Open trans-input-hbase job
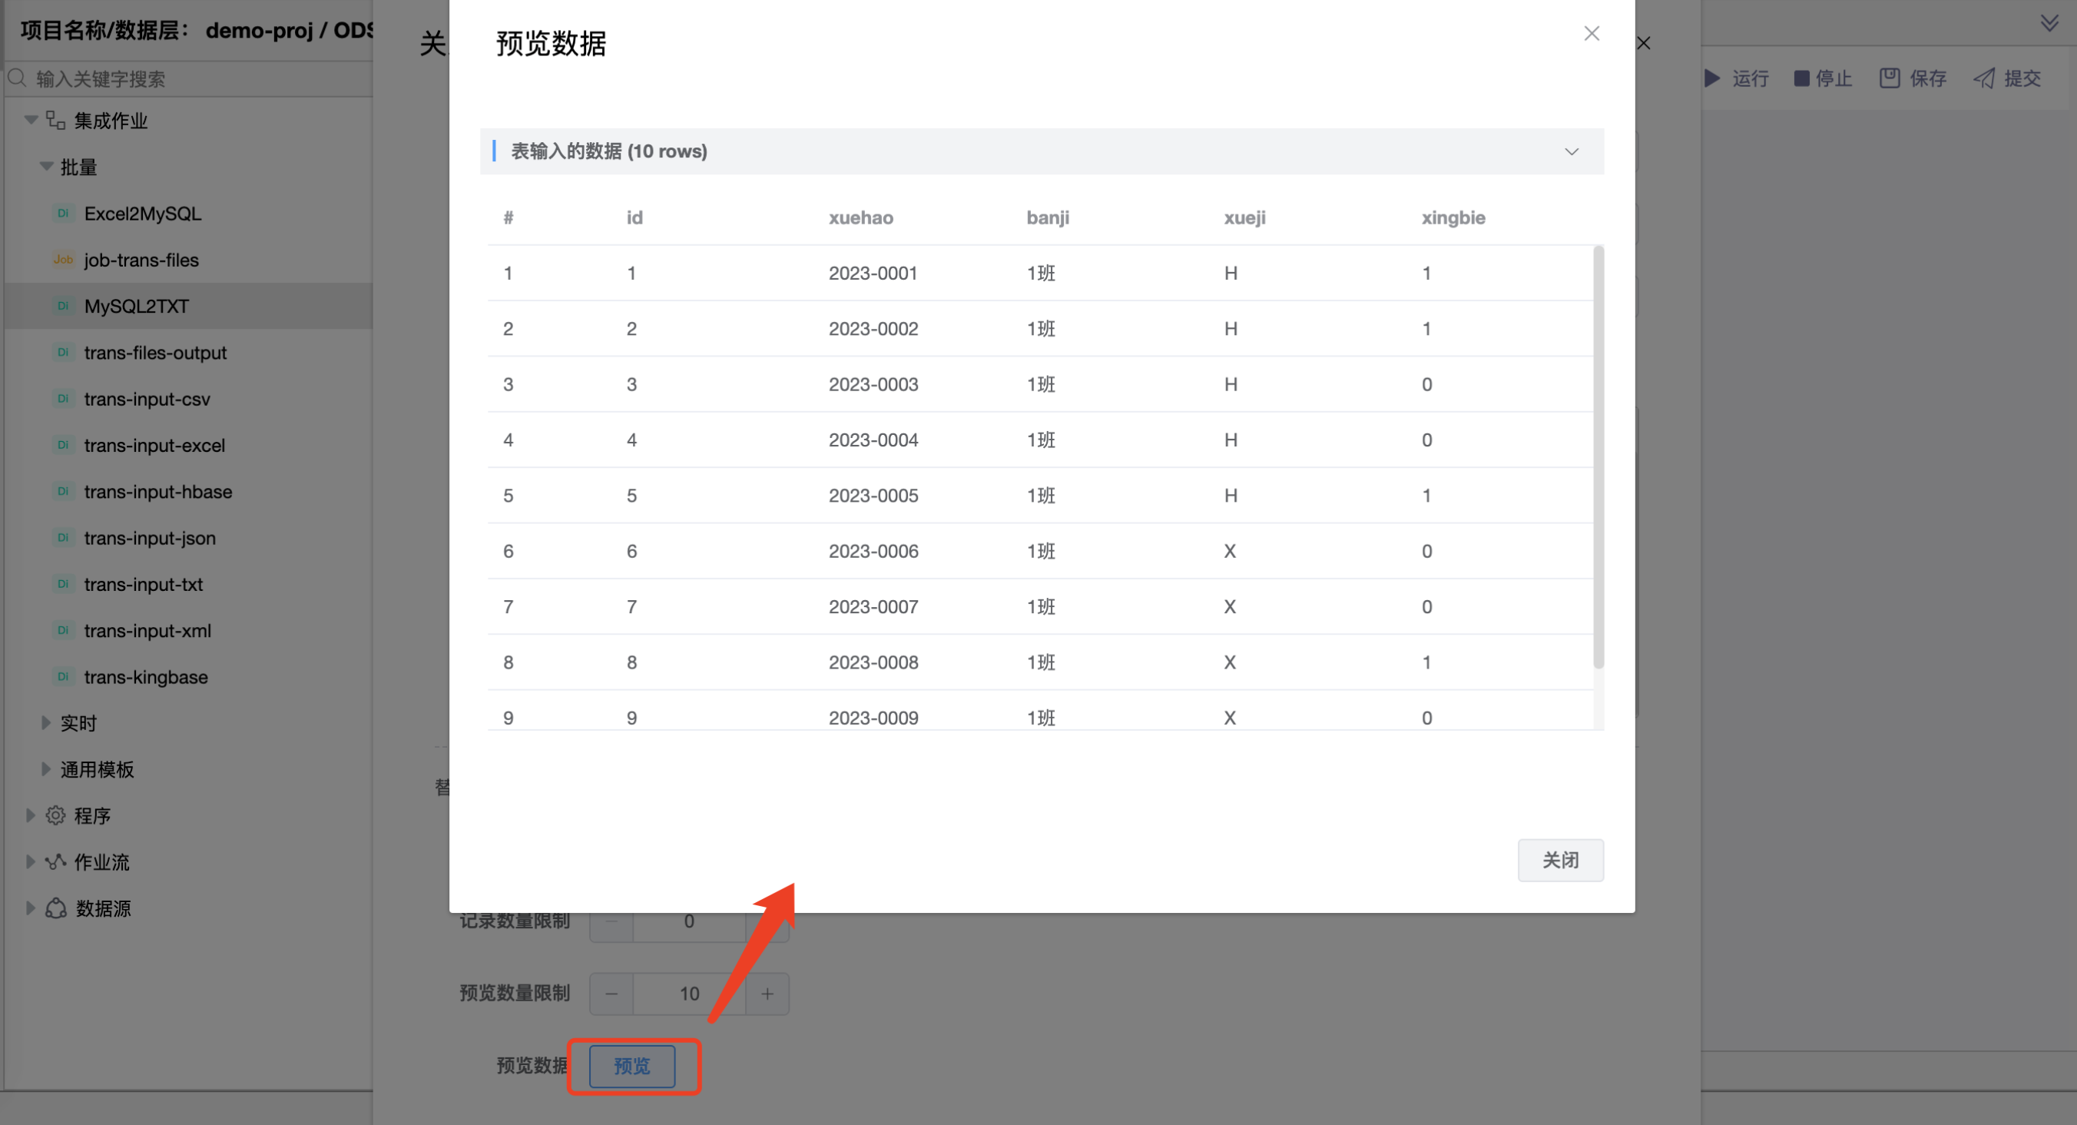The image size is (2077, 1125). coord(158,492)
